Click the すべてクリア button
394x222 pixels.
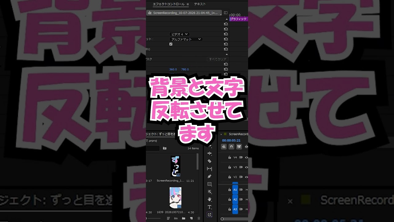point(218,59)
